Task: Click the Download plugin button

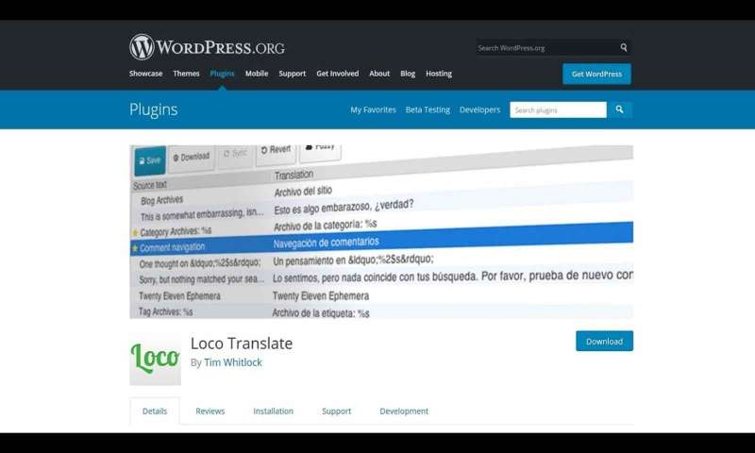Action: tap(604, 342)
